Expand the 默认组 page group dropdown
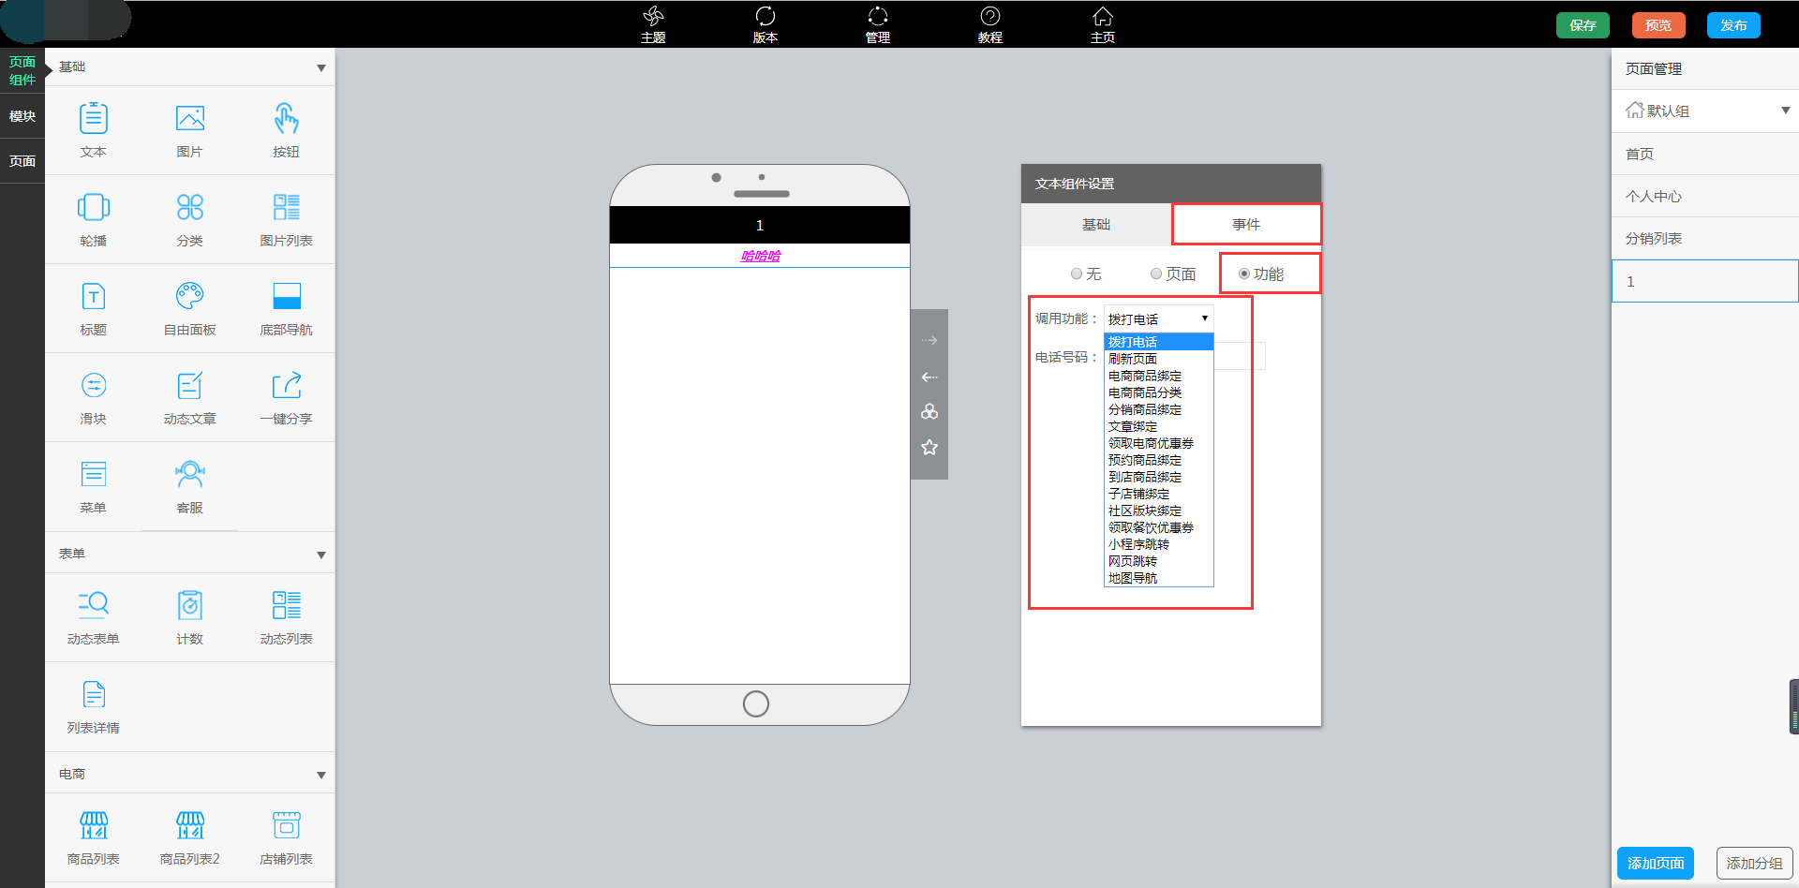The width and height of the screenshot is (1799, 888). (x=1785, y=111)
